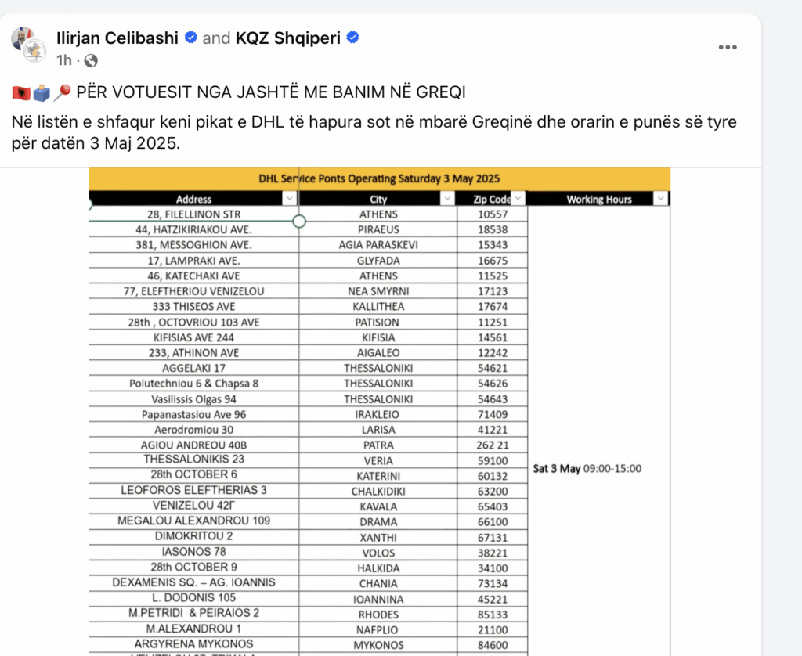Open the three-dots post options menu
The image size is (802, 656).
(x=728, y=47)
